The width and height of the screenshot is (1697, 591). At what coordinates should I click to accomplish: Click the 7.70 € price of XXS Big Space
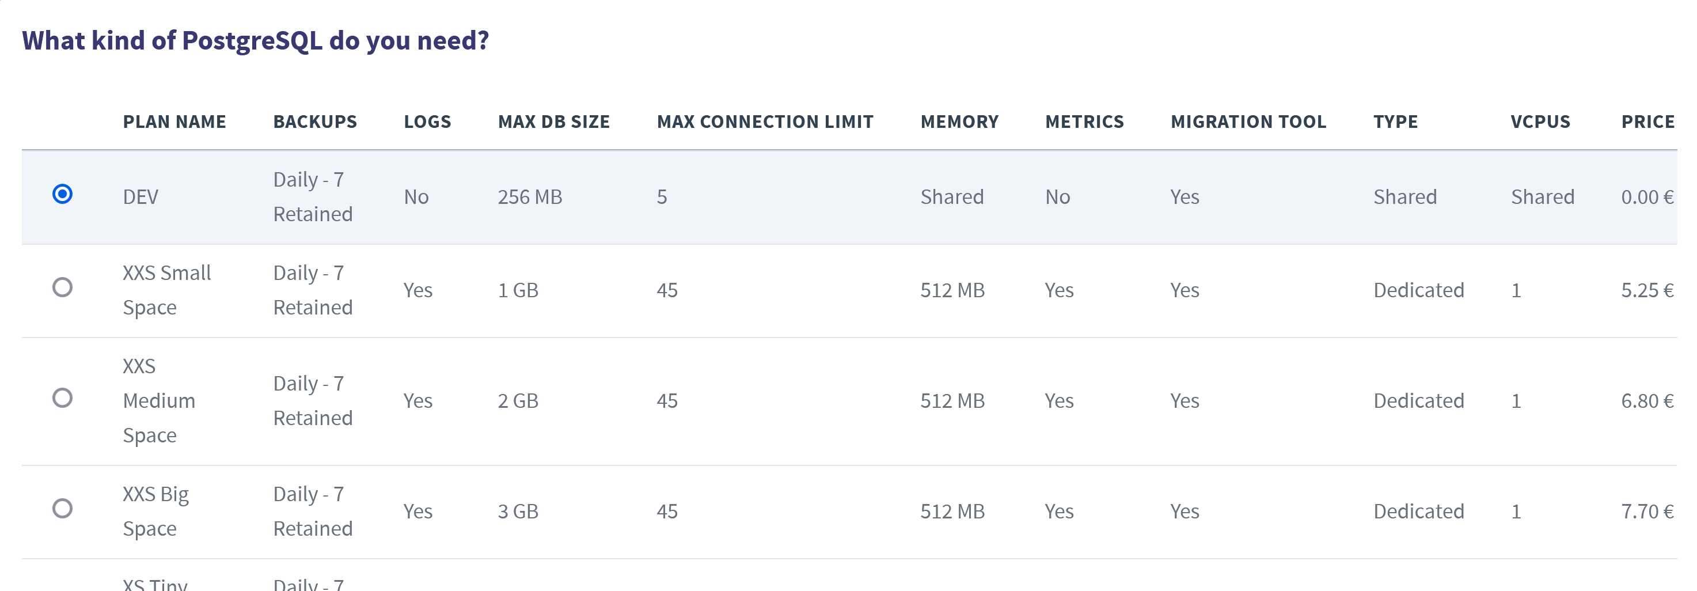(x=1647, y=512)
